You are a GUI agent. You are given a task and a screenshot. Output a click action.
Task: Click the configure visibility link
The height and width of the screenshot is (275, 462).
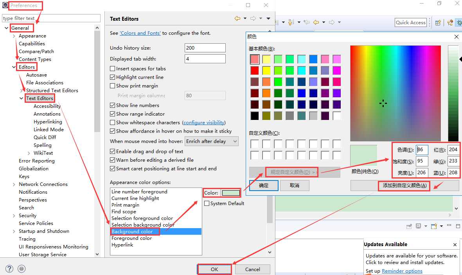[x=204, y=122]
